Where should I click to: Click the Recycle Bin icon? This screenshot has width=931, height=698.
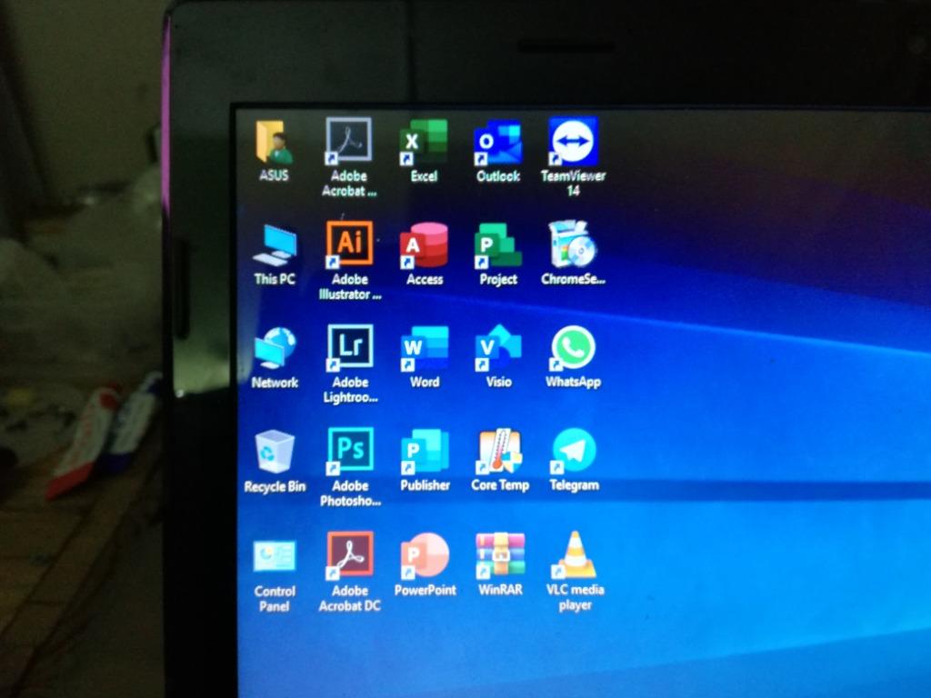(x=275, y=452)
